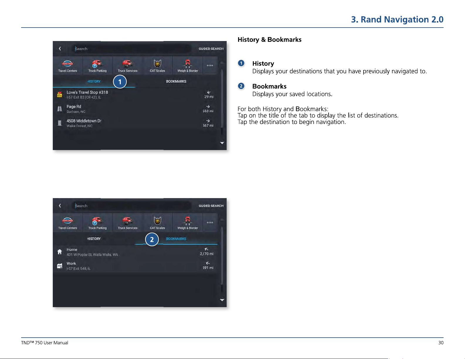This screenshot has height=359, width=465.
Task: Select CAT Scales icon in top screenshot
Action: click(158, 66)
